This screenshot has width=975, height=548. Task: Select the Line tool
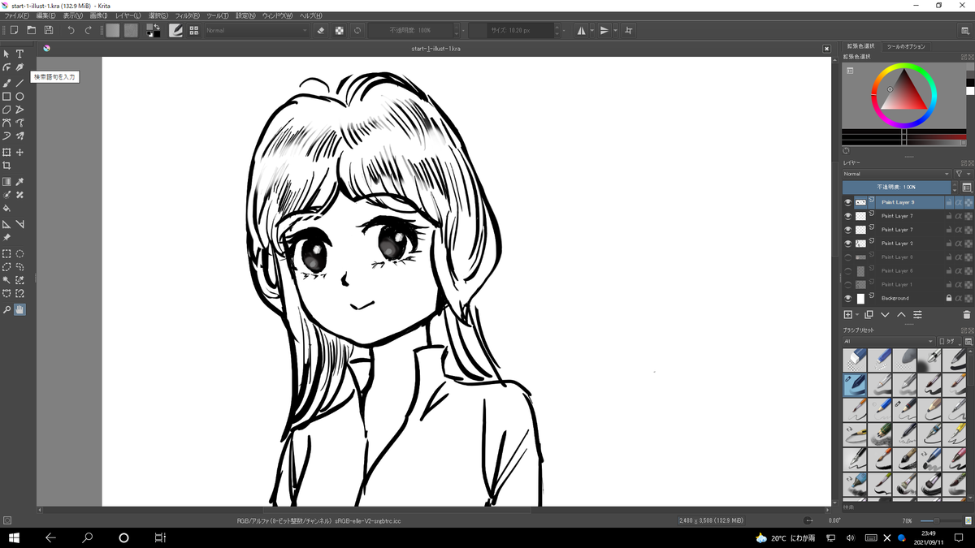(x=20, y=83)
